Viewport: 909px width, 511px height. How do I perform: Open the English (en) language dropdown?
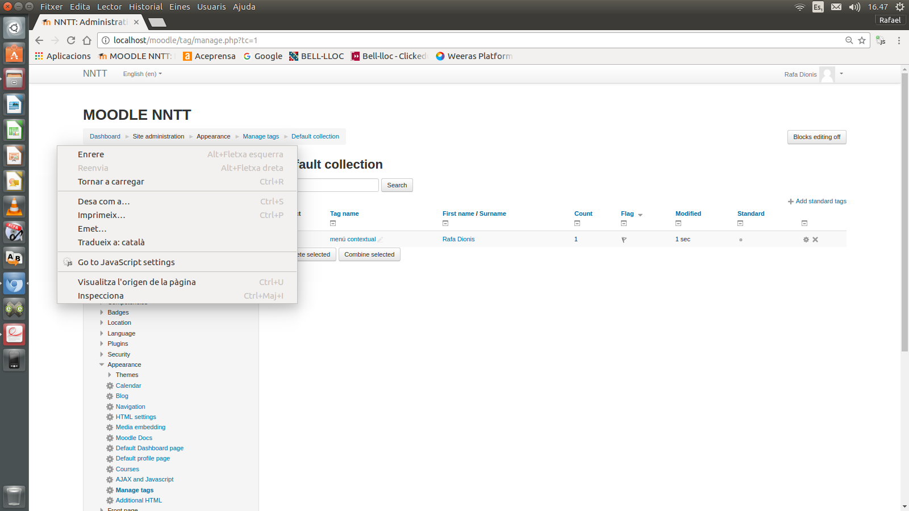[143, 74]
